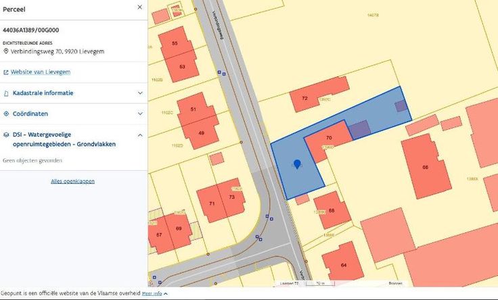Image resolution: width=498 pixels, height=300 pixels.
Task: Click building 66 on the map
Action: pos(426,166)
